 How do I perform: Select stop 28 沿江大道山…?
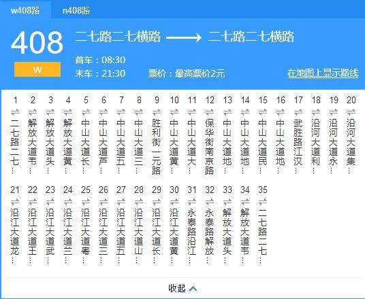[139, 236]
